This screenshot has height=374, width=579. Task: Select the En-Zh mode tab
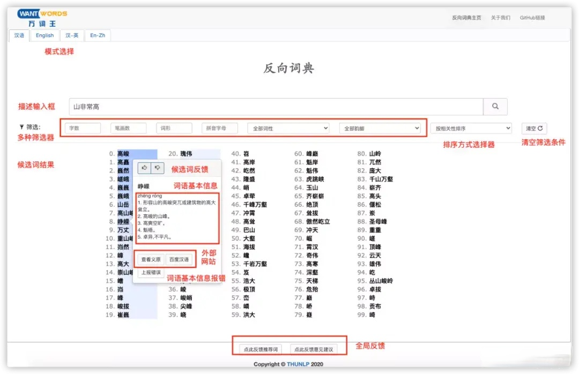(98, 35)
